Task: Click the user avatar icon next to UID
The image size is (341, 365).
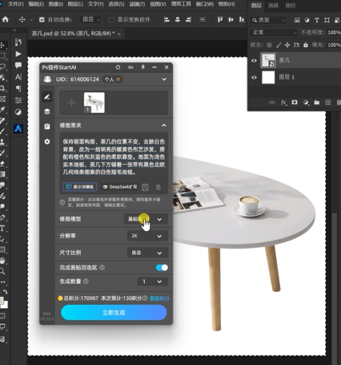Action: [x=47, y=79]
